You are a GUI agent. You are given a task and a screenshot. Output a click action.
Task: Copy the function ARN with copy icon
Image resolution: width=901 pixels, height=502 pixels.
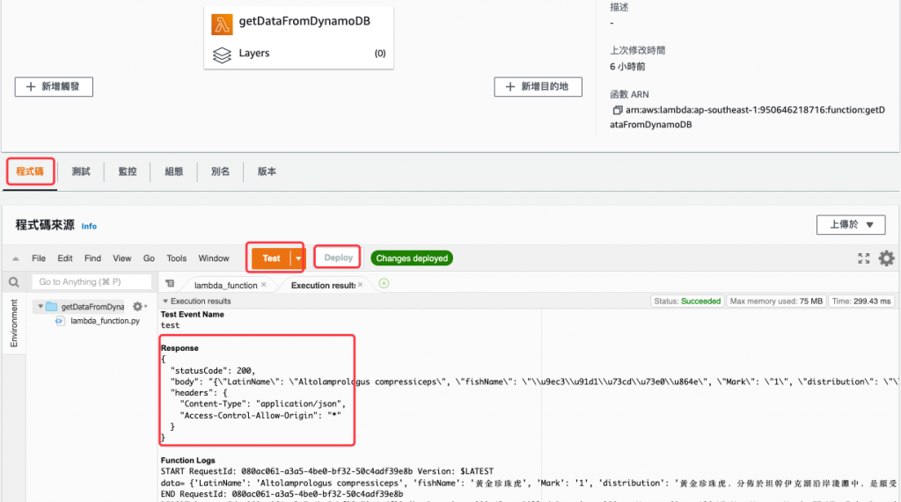tap(617, 110)
